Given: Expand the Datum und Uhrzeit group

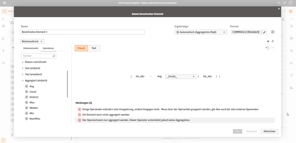Looking at the screenshot, I should 23,62.
